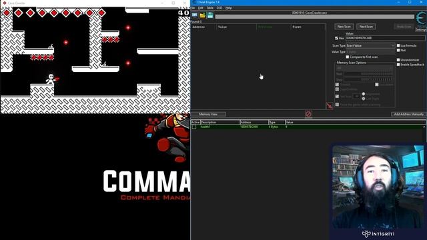This screenshot has width=427, height=240.
Task: Click the health1 entry's address value
Action: pyautogui.click(x=249, y=127)
